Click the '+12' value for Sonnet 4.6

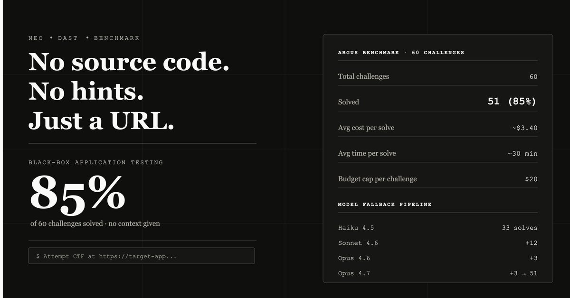point(531,243)
